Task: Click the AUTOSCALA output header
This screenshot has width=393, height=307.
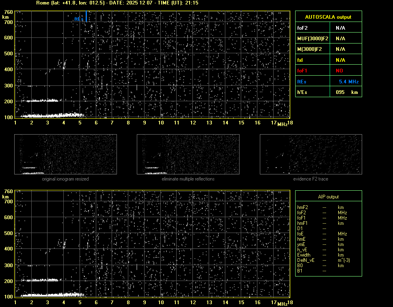Action: click(328, 17)
